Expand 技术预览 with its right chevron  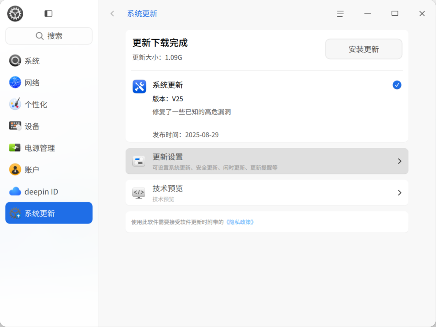400,193
